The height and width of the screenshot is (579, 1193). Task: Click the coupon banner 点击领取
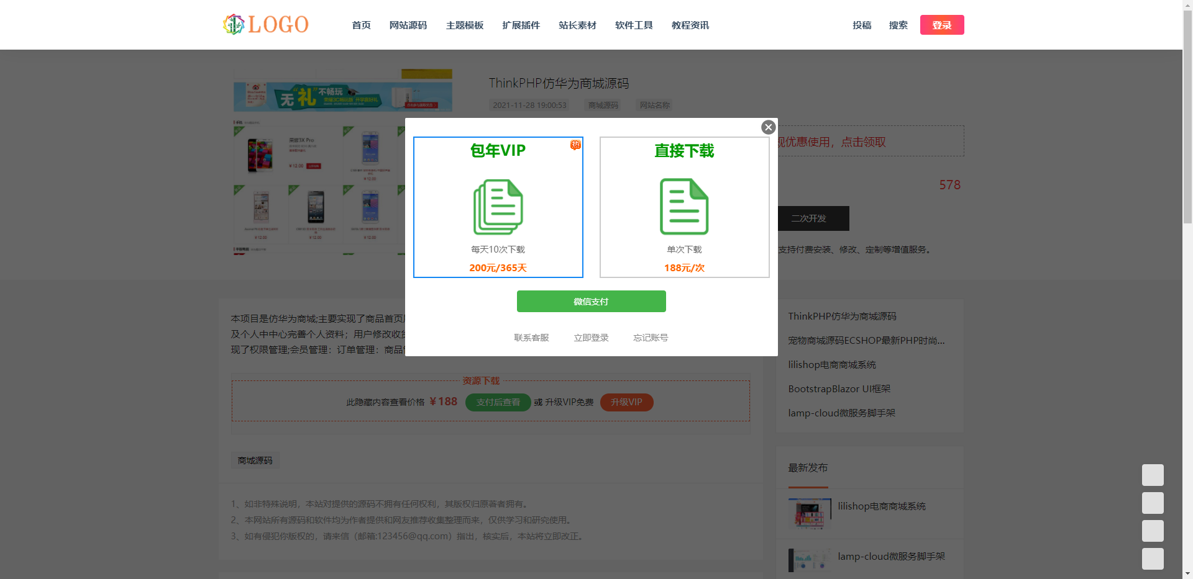coord(863,142)
